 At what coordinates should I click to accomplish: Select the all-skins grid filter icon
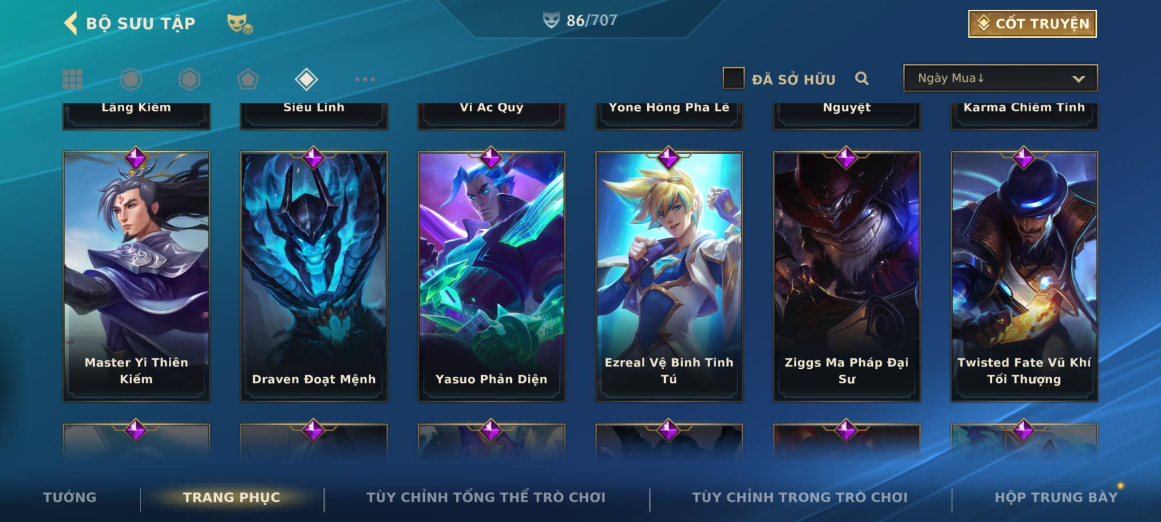coord(73,79)
